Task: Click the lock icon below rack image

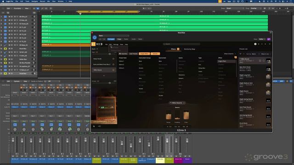Action: (94, 126)
